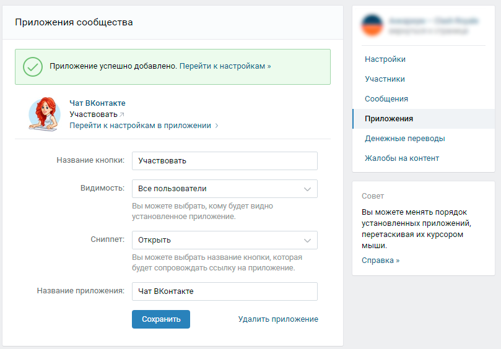This screenshot has height=349, width=501.
Task: Navigate to Жалобы на контент
Action: (x=402, y=158)
